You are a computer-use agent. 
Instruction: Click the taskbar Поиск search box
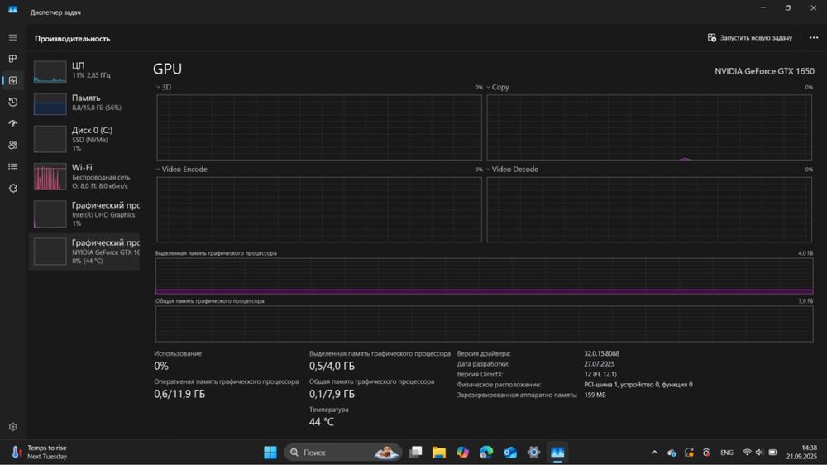pos(343,453)
